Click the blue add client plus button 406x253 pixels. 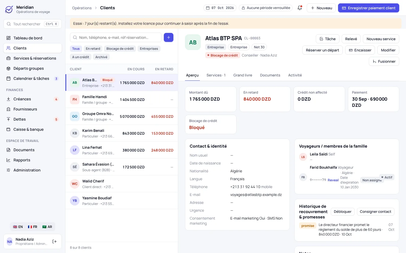(169, 37)
